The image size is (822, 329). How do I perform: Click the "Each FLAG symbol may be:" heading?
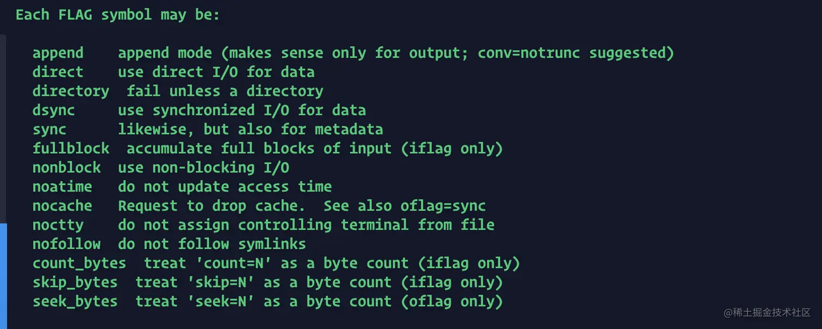click(117, 15)
